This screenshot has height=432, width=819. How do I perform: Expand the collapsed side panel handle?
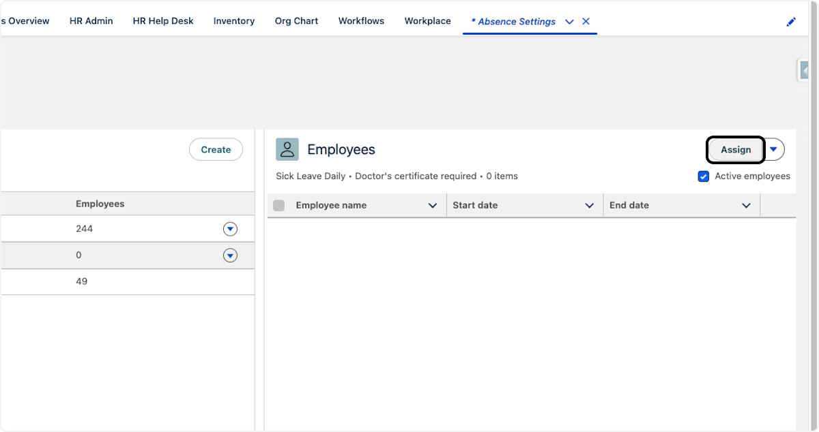pos(804,70)
